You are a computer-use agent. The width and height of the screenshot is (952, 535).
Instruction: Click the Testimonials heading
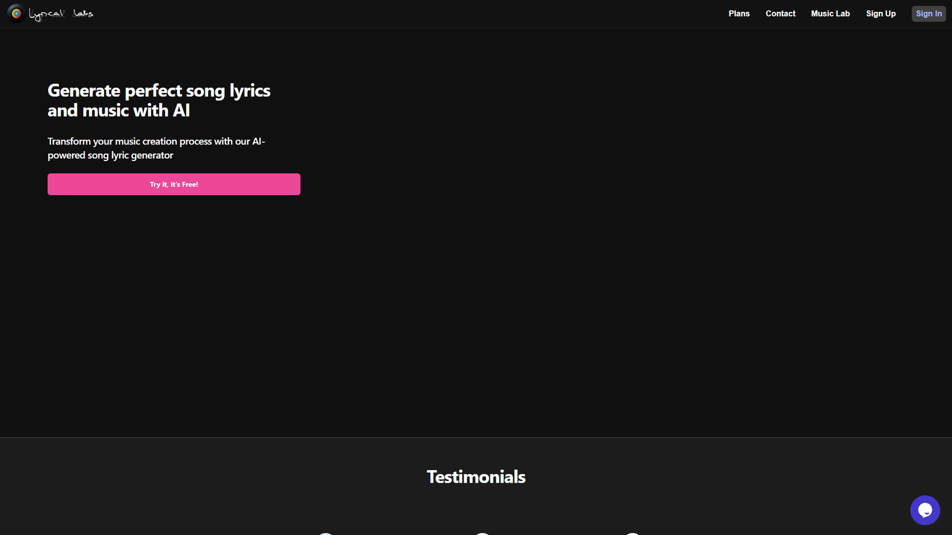pyautogui.click(x=475, y=477)
